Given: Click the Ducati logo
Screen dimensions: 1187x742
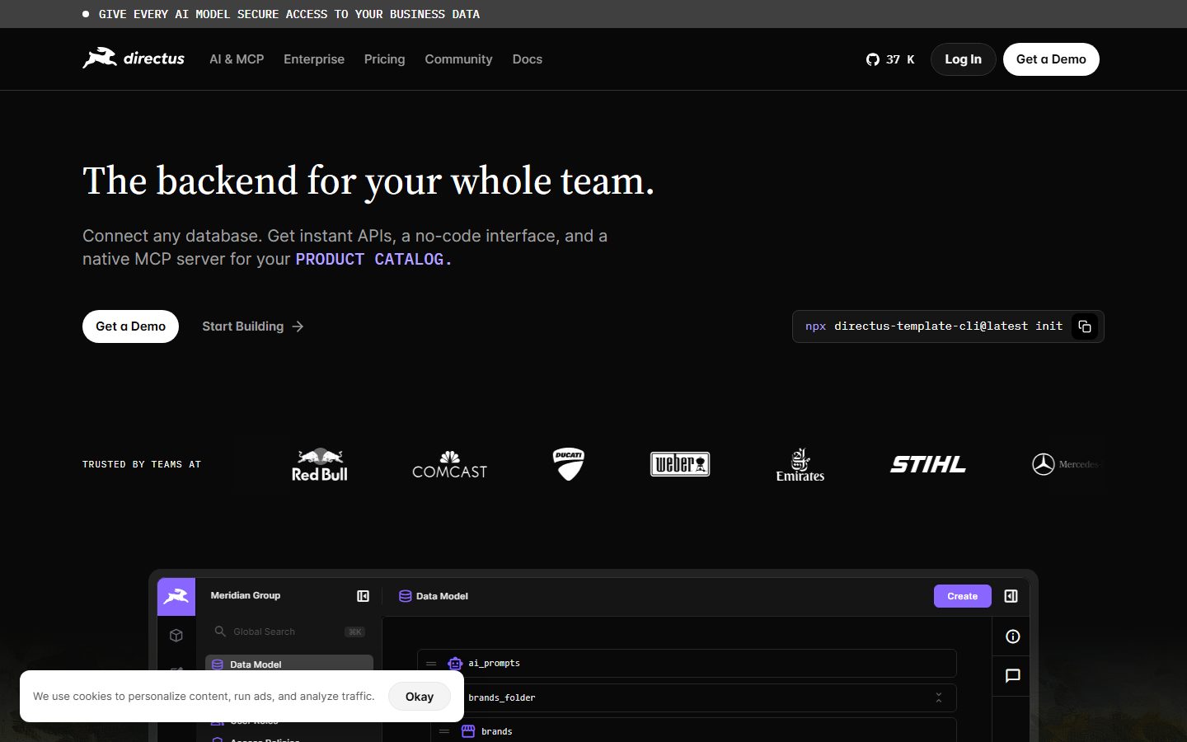Looking at the screenshot, I should [x=569, y=464].
